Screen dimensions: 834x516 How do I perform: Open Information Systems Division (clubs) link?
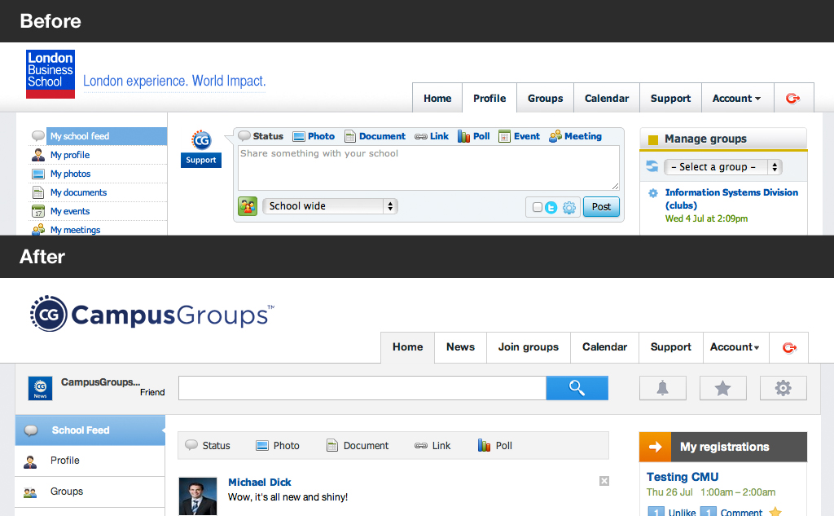click(x=731, y=199)
